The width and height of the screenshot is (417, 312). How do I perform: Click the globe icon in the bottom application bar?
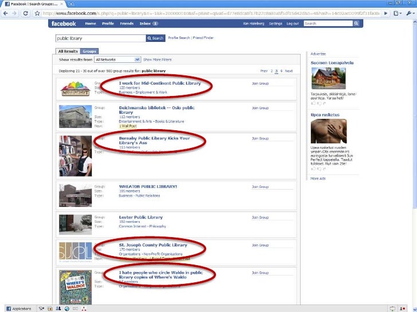67,309
